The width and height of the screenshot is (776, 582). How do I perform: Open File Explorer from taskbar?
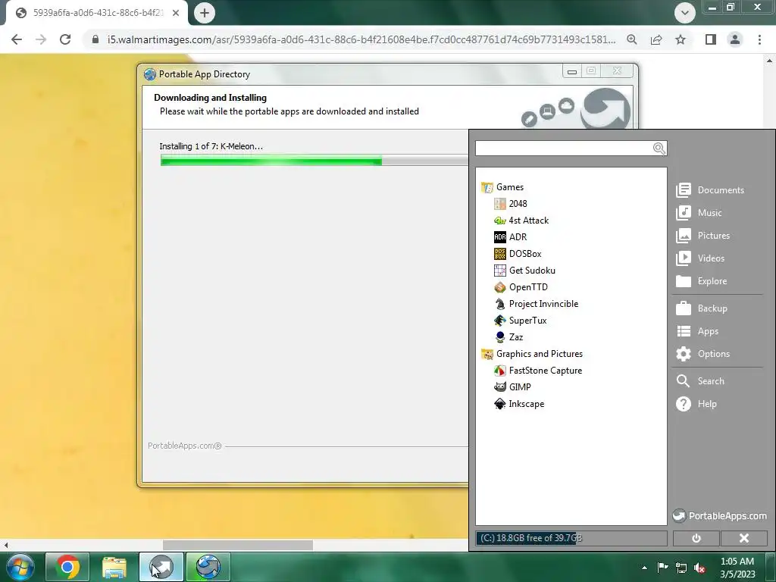click(114, 567)
